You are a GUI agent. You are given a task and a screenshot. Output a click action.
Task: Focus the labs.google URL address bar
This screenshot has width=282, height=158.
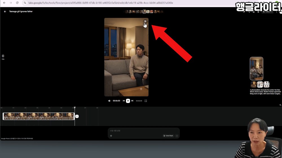tap(101, 3)
